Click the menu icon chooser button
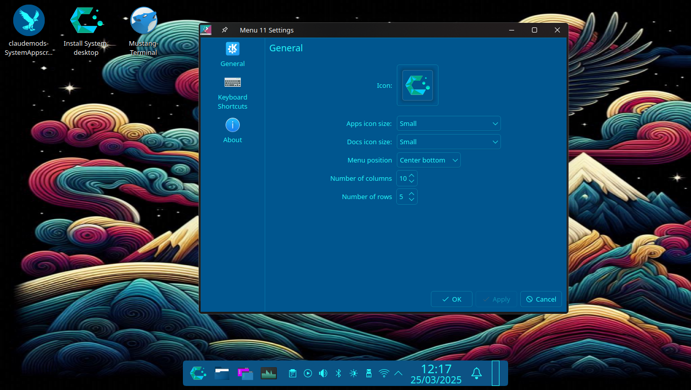Image resolution: width=691 pixels, height=390 pixels. (x=418, y=85)
